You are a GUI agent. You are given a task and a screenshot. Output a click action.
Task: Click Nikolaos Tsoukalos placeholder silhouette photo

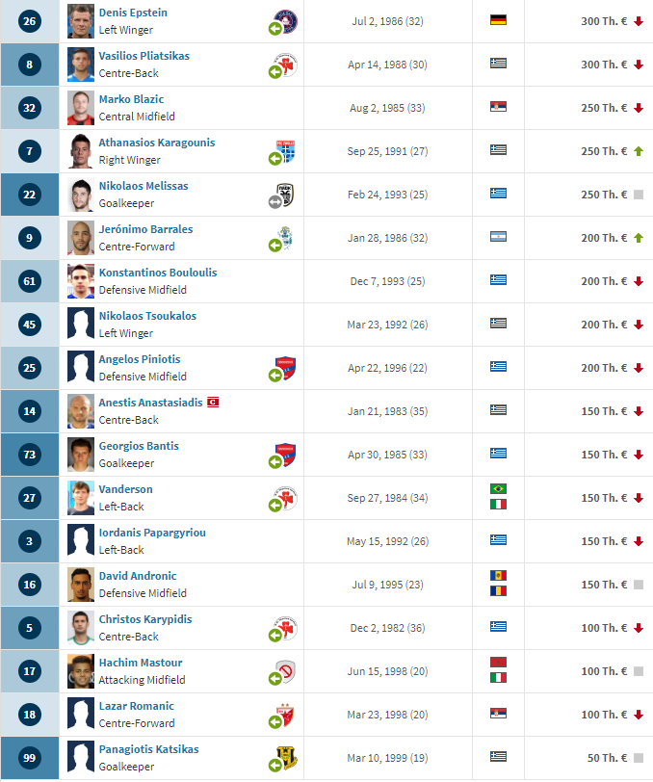(x=81, y=325)
